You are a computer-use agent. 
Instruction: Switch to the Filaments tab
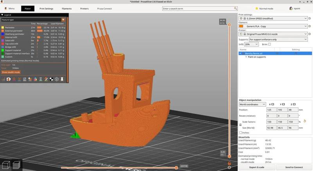pyautogui.click(x=67, y=9)
